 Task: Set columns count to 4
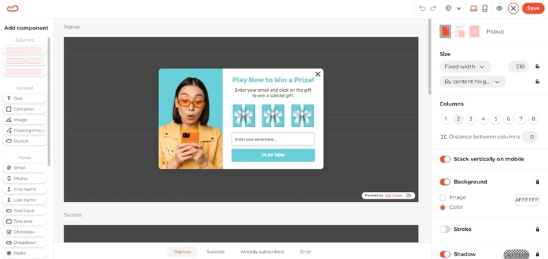[x=483, y=119]
